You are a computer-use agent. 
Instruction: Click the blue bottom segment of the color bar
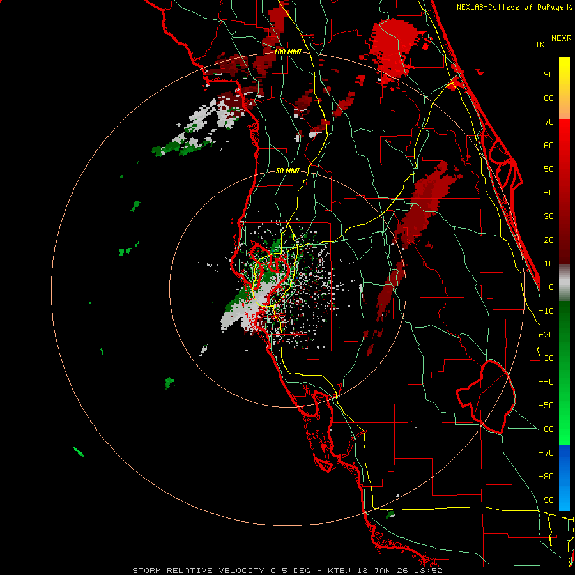pos(564,477)
